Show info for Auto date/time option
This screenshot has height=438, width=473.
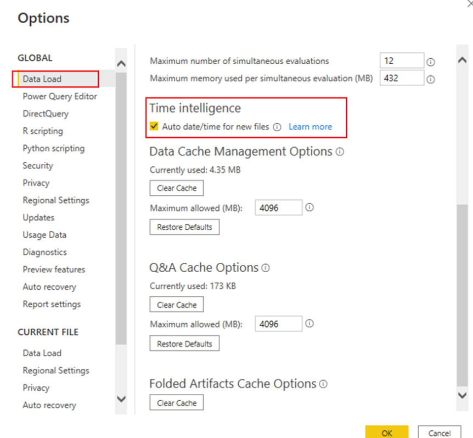coord(277,127)
